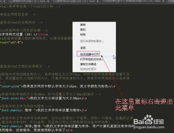Open the partially visible CSS tab at far right
This screenshot has width=174, height=133.
coord(171,1)
